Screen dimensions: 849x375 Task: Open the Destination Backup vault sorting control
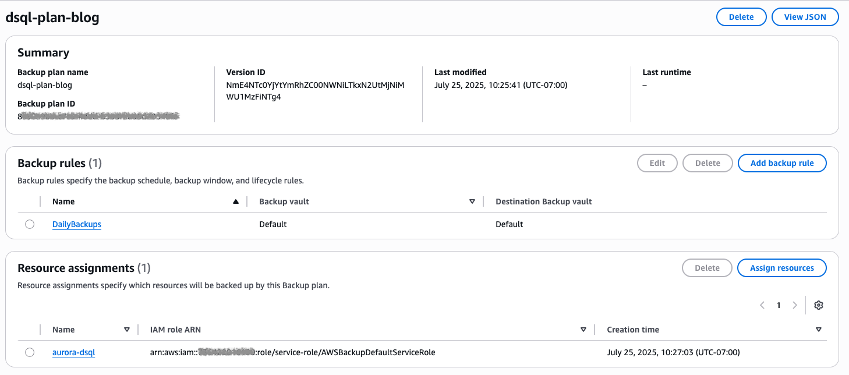[543, 201]
